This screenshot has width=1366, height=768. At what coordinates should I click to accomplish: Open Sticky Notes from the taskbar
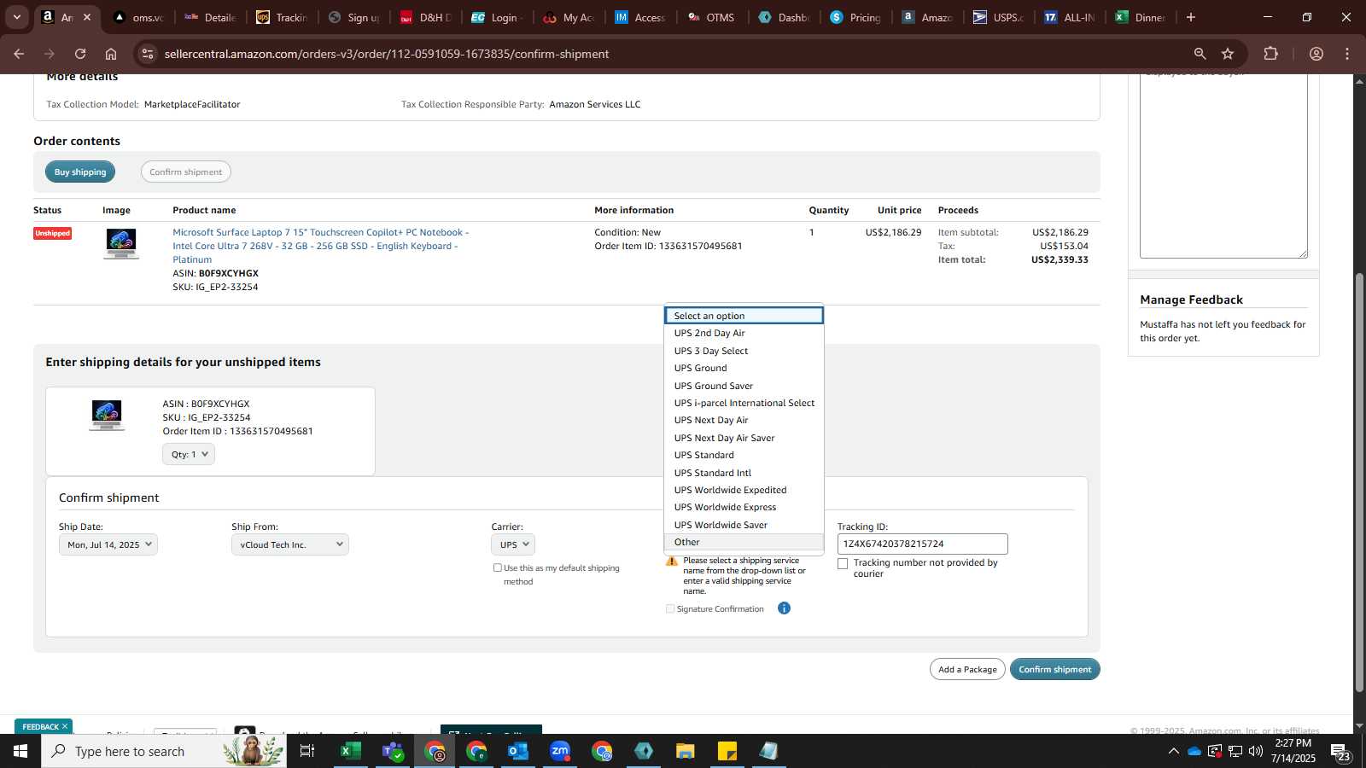click(x=727, y=751)
